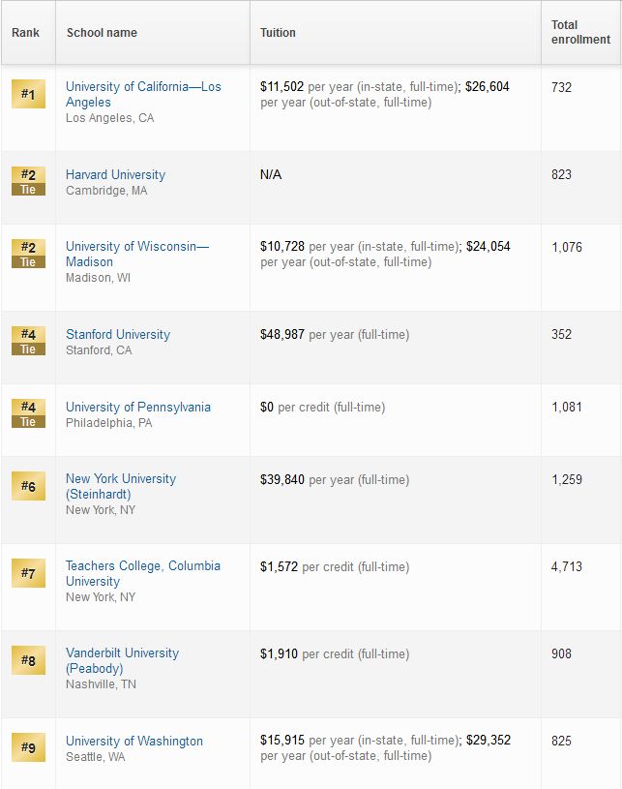
Task: Open the University of Washington link
Action: tap(134, 741)
